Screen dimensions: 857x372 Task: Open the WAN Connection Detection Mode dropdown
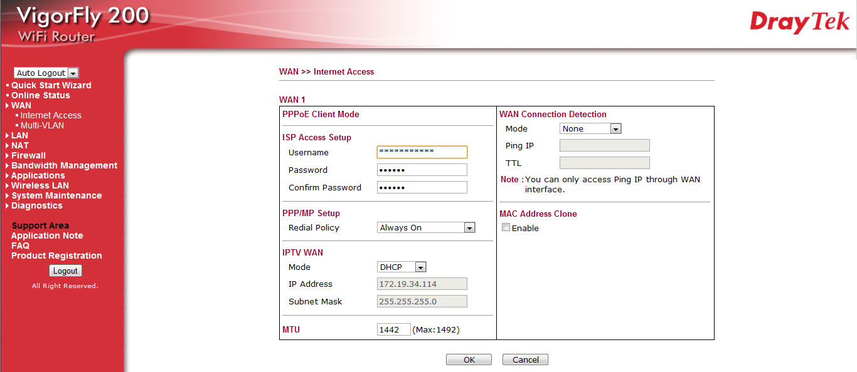click(590, 128)
